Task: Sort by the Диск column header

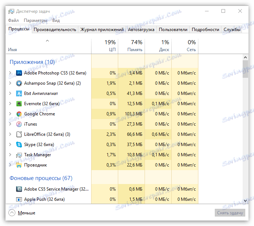Action: pyautogui.click(x=158, y=46)
